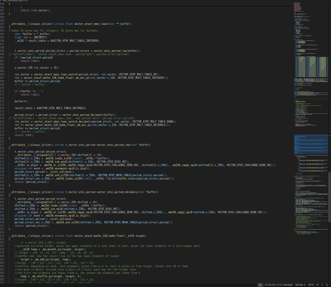331x287 pixels.
Task: Click comment 'takes 32 bytes max for integers'
Action: coord(53,31)
